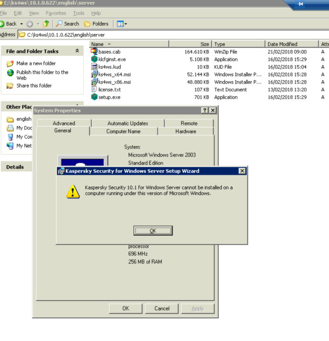Select the ks4ws_x64.msi installer icon
329x341 pixels.
point(94,74)
